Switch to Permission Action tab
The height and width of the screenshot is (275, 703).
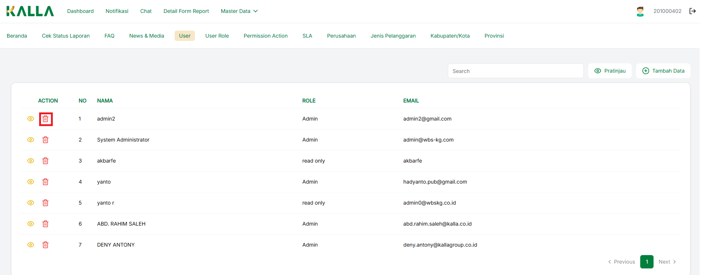(x=265, y=36)
